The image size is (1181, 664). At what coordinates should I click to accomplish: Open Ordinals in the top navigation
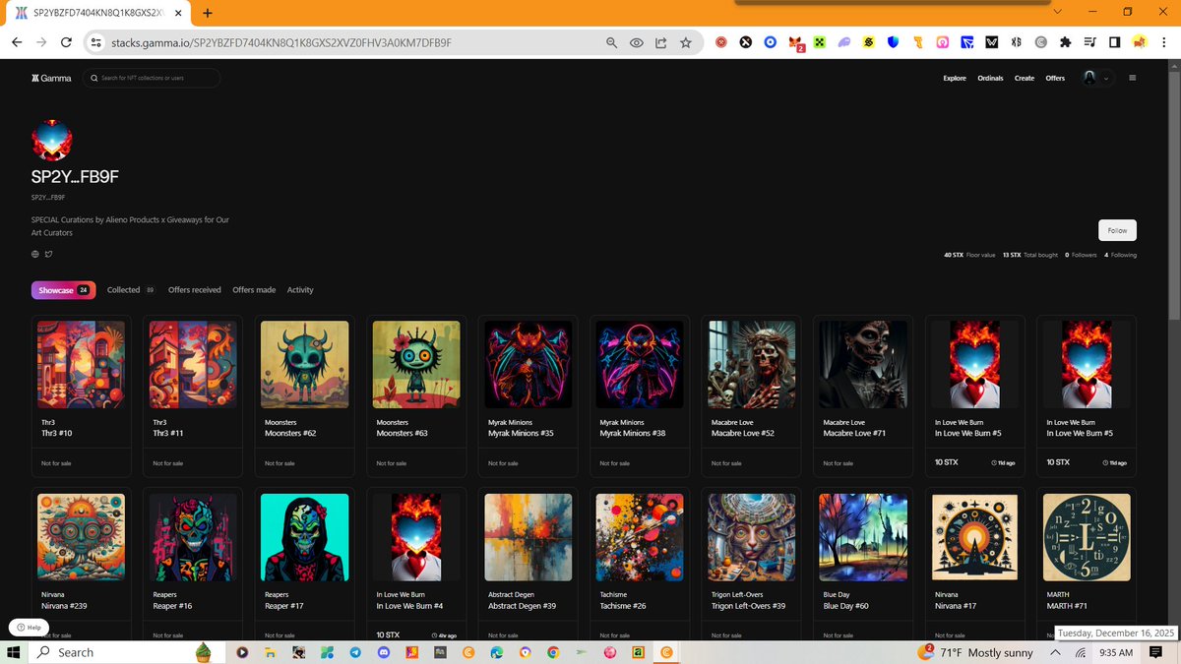click(990, 78)
